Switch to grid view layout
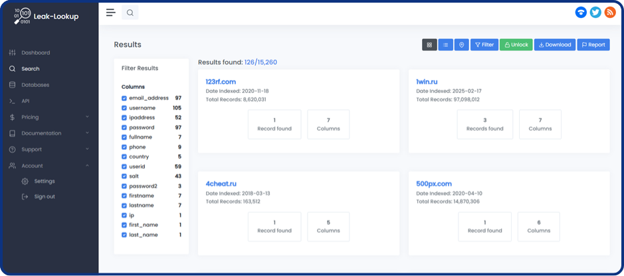 429,44
